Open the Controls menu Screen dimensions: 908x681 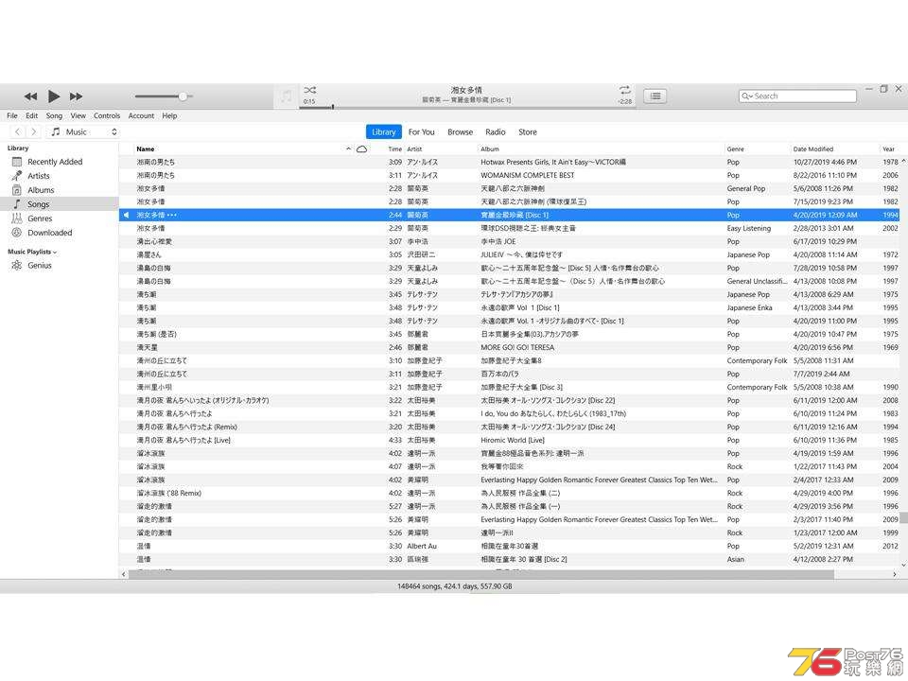coord(107,115)
